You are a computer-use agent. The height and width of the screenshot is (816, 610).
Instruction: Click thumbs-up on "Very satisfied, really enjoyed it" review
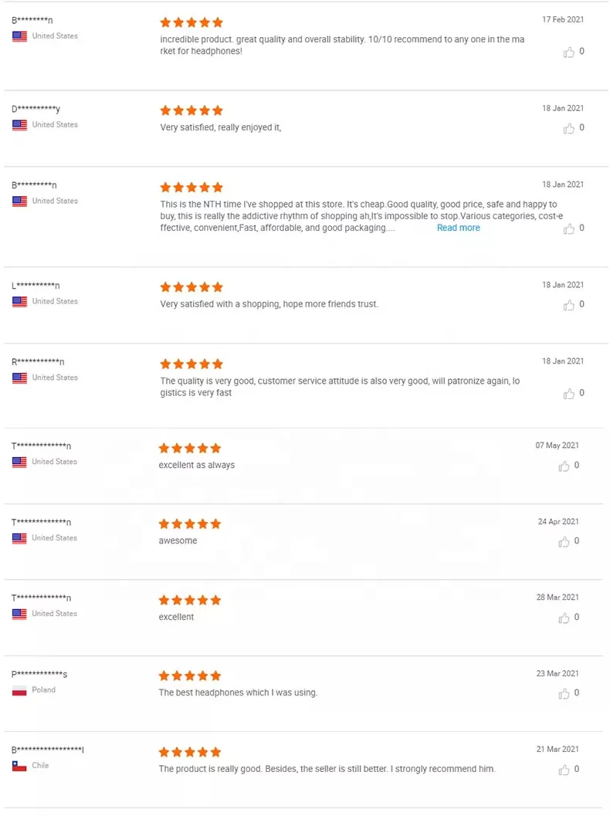coord(569,128)
